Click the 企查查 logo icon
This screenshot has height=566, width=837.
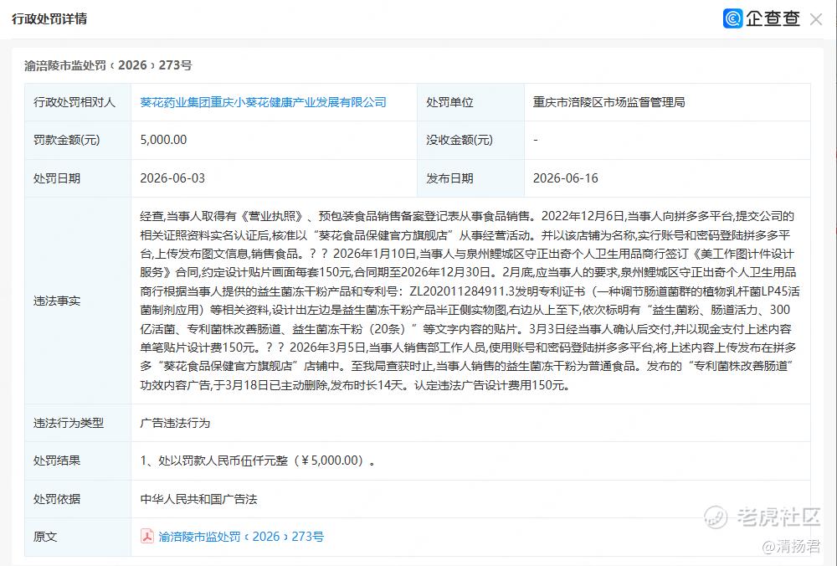(x=733, y=18)
